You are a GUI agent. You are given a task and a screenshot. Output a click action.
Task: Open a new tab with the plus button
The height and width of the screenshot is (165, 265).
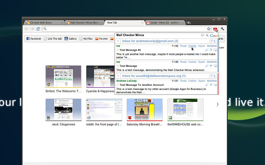[188, 23]
